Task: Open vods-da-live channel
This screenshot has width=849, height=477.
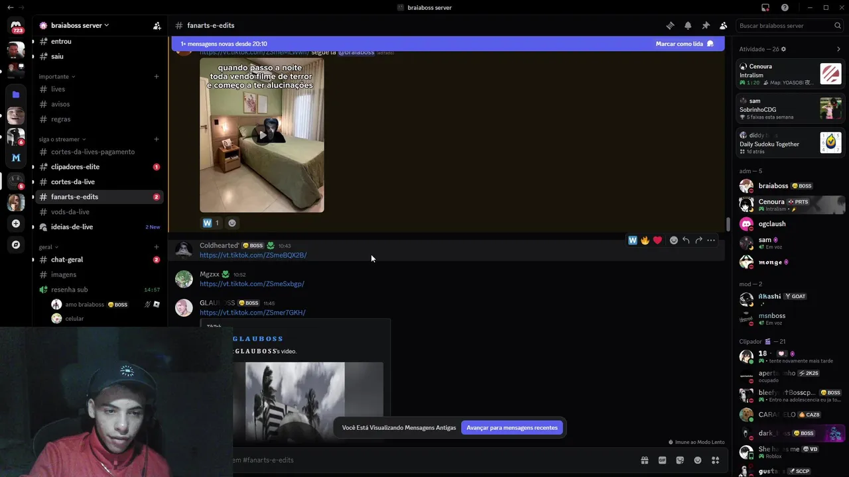Action: coord(99,212)
